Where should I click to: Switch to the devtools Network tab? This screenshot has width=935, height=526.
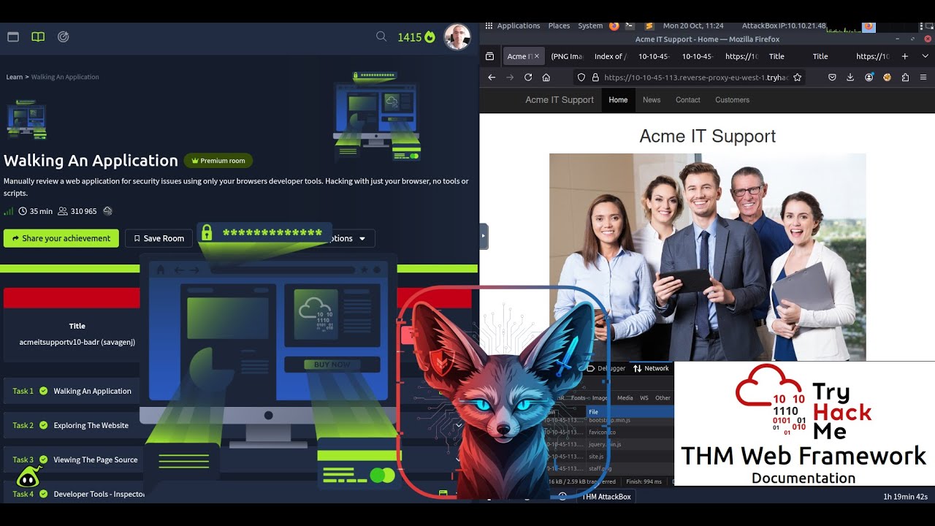[651, 368]
